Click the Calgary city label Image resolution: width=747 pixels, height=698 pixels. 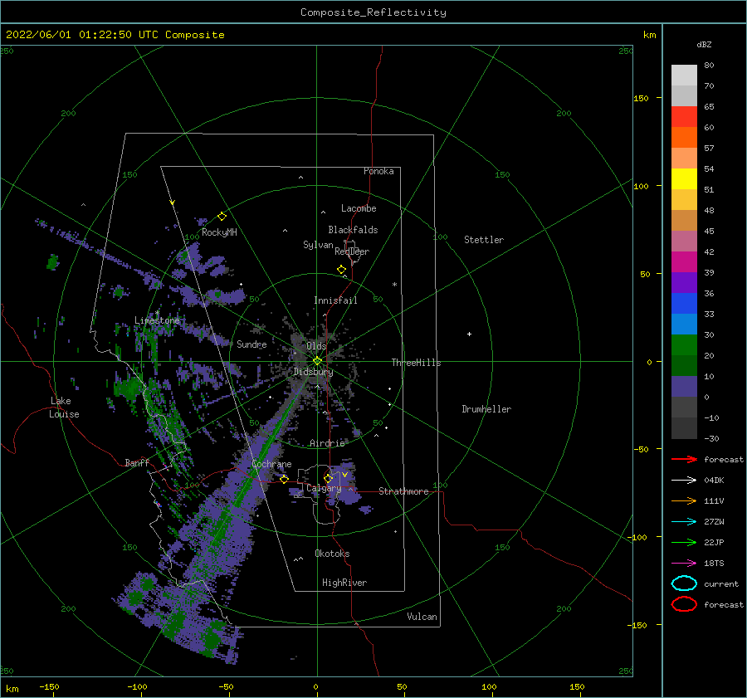click(324, 488)
